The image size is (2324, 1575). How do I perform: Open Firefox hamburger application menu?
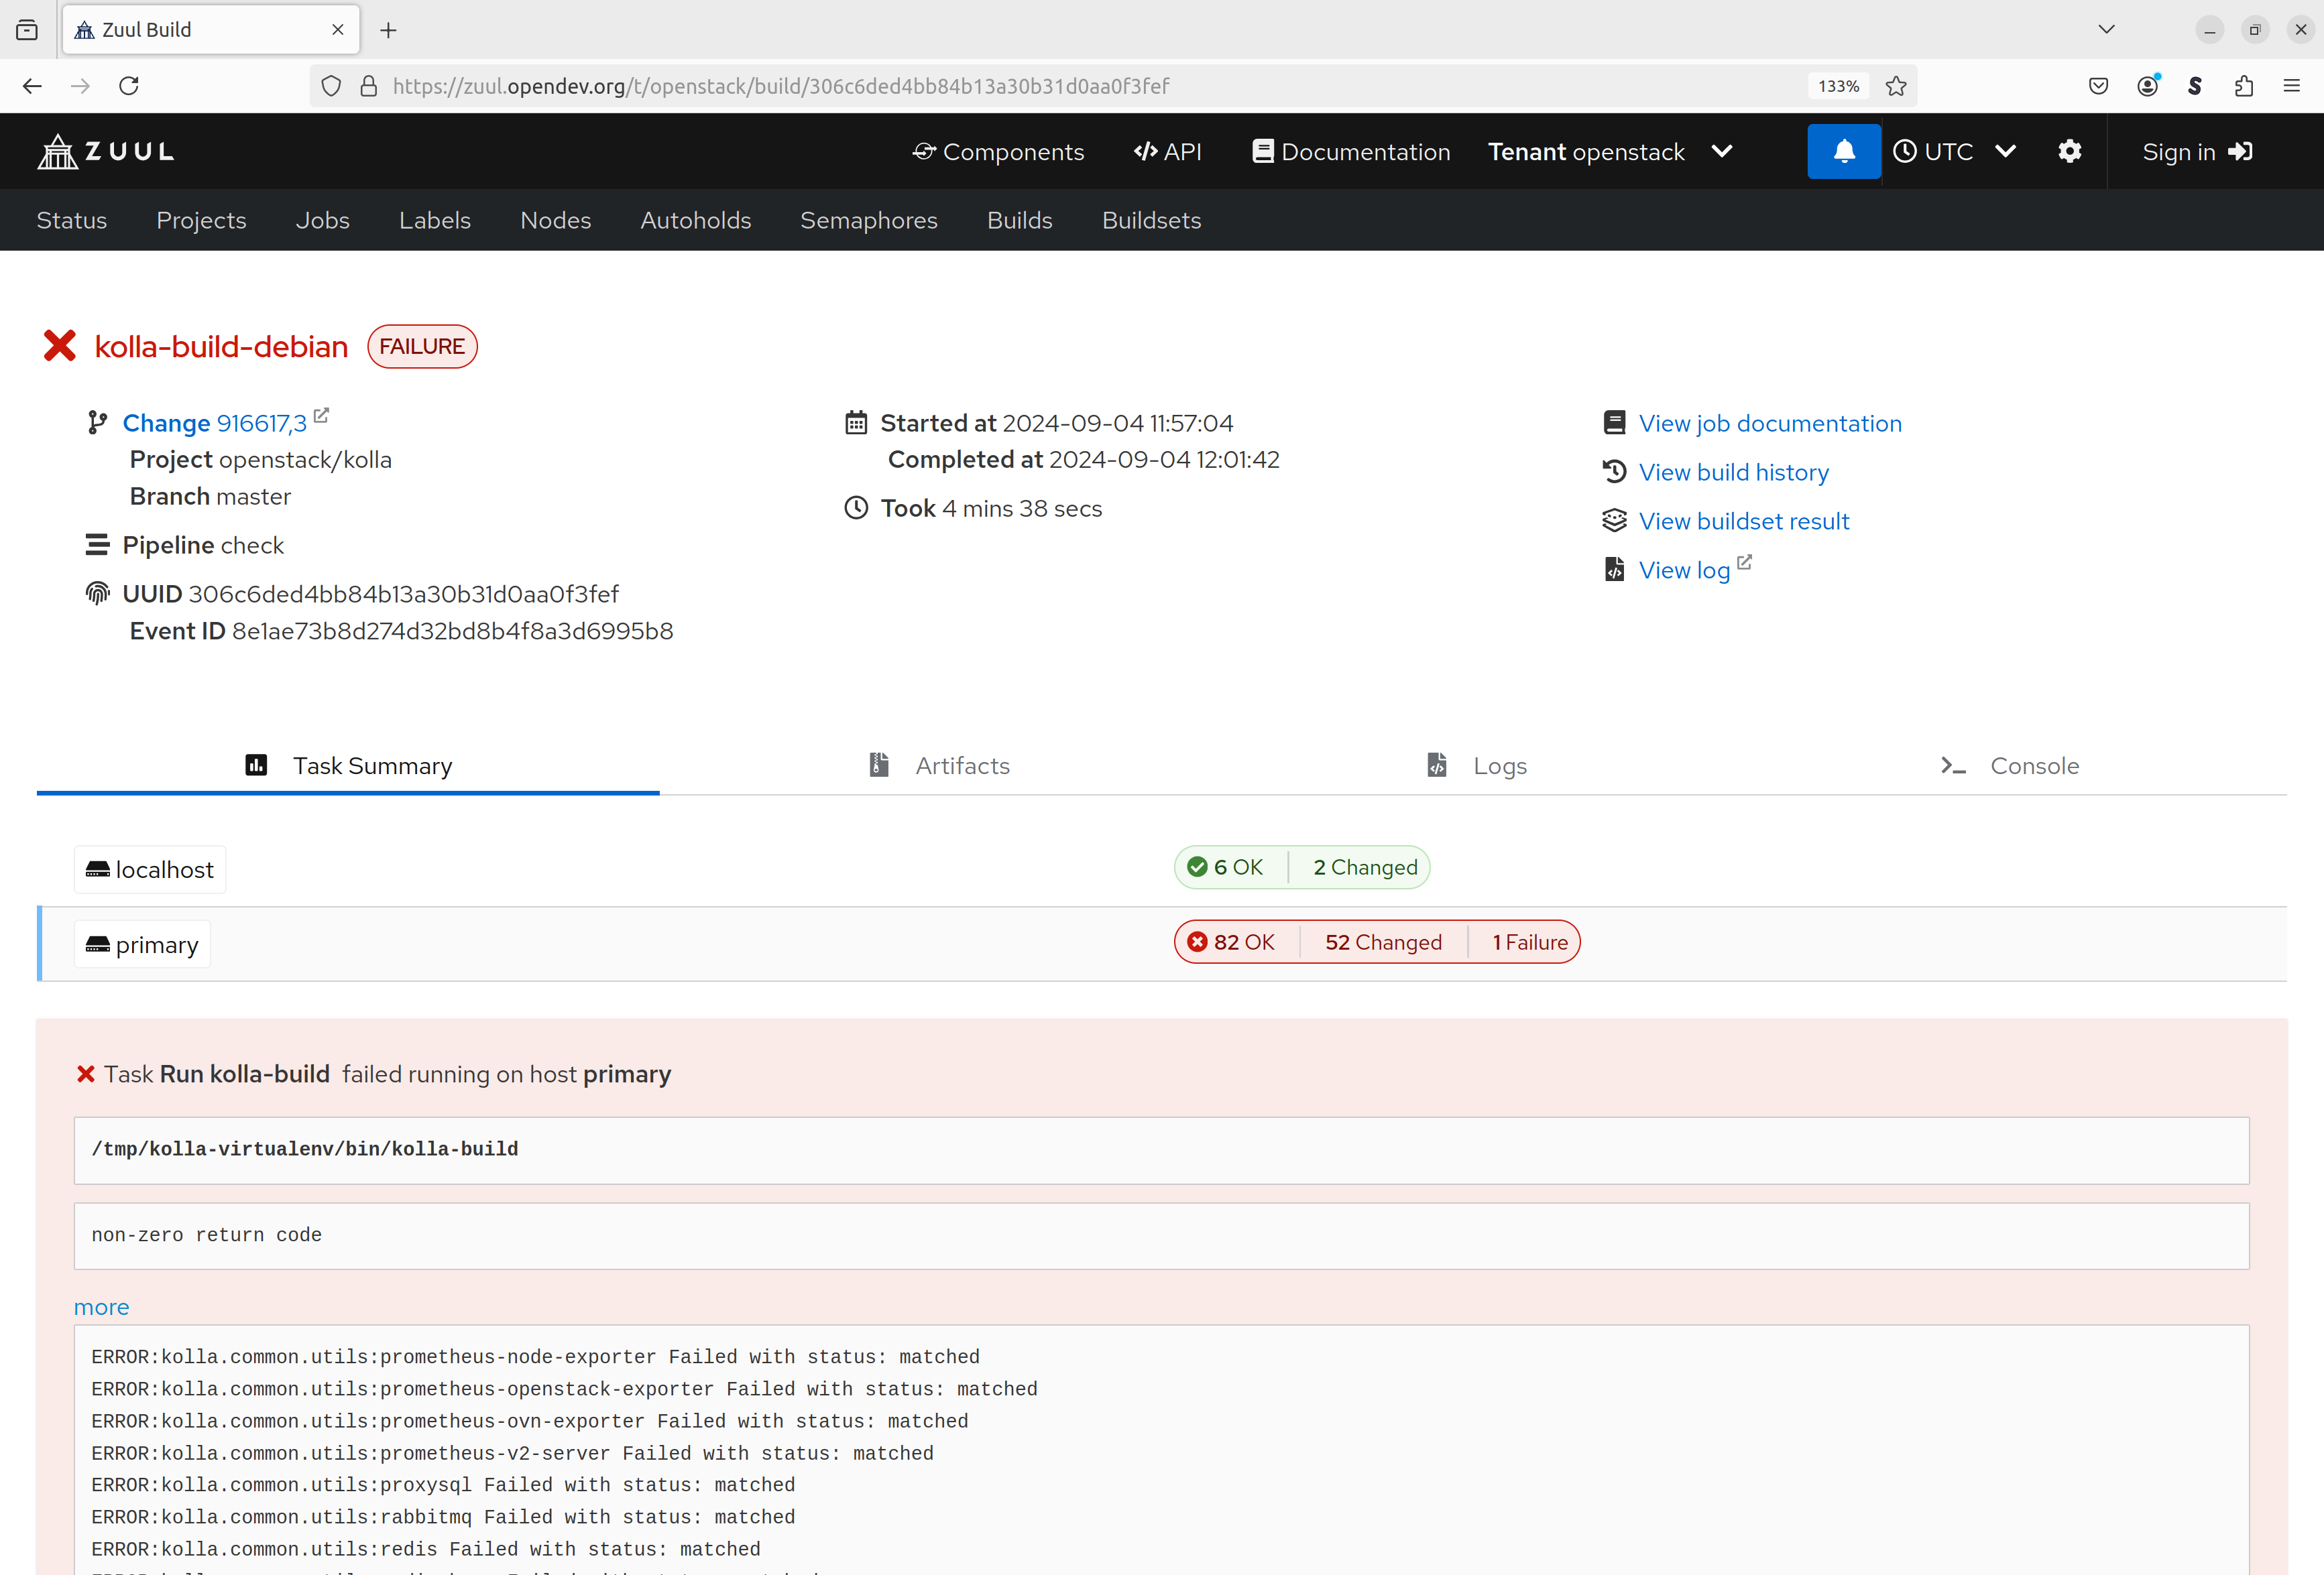tap(2291, 86)
